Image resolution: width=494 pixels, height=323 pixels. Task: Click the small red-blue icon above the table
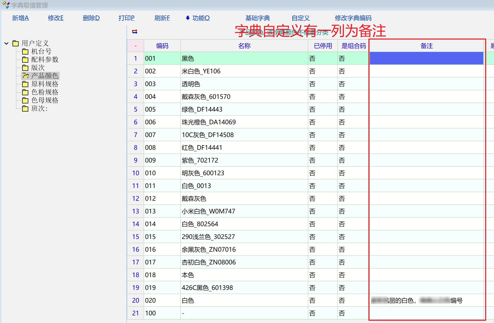coord(135,32)
